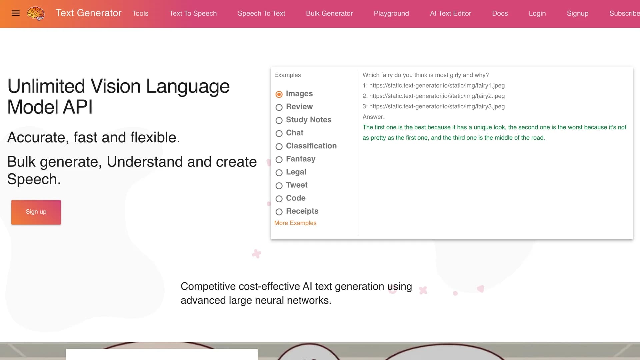Select the Legal example radio

(x=279, y=173)
